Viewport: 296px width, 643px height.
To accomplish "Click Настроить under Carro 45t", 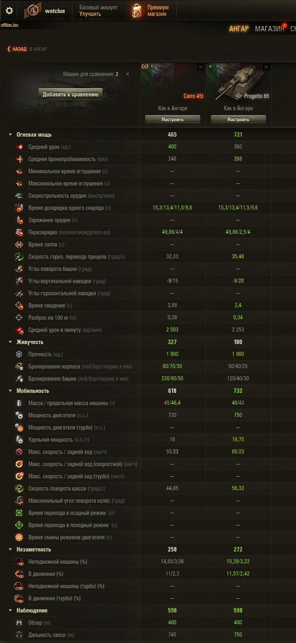I will coord(173,119).
